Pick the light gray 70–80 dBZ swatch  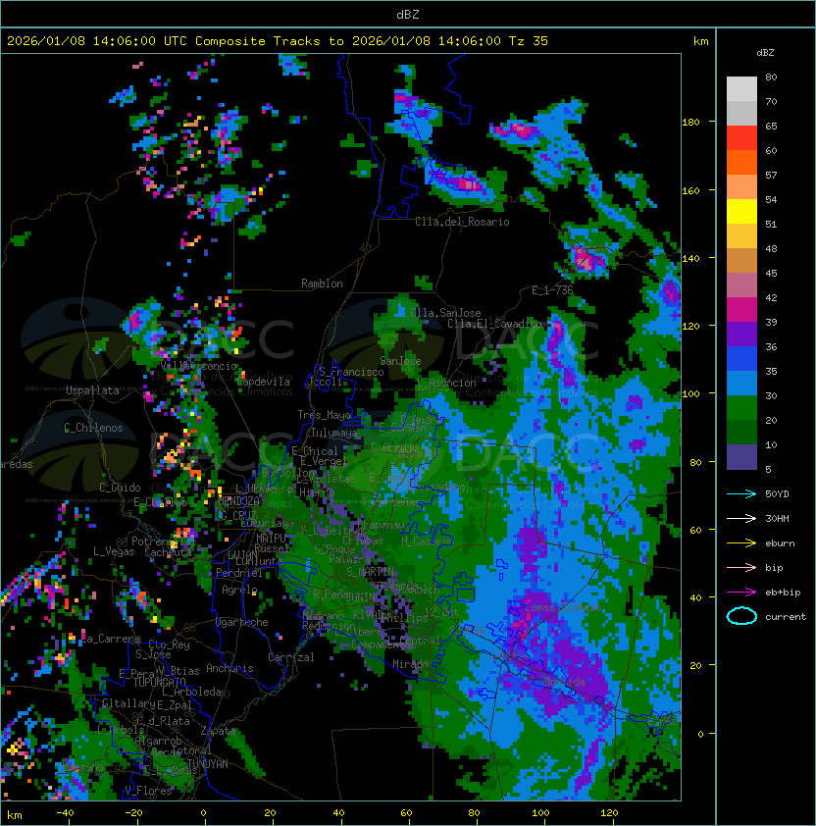tap(741, 89)
